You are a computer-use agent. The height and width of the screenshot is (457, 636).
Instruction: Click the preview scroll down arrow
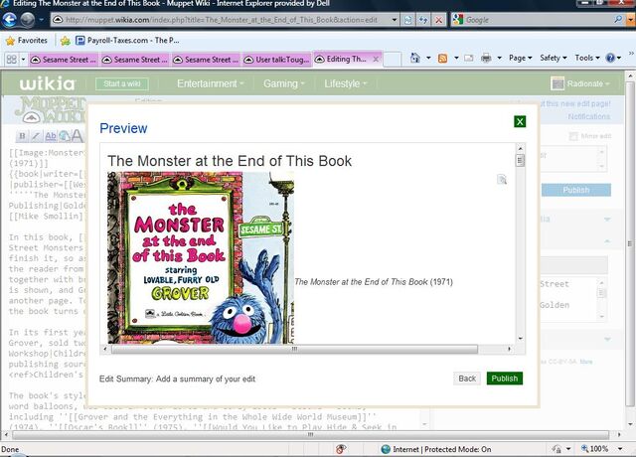(x=520, y=339)
